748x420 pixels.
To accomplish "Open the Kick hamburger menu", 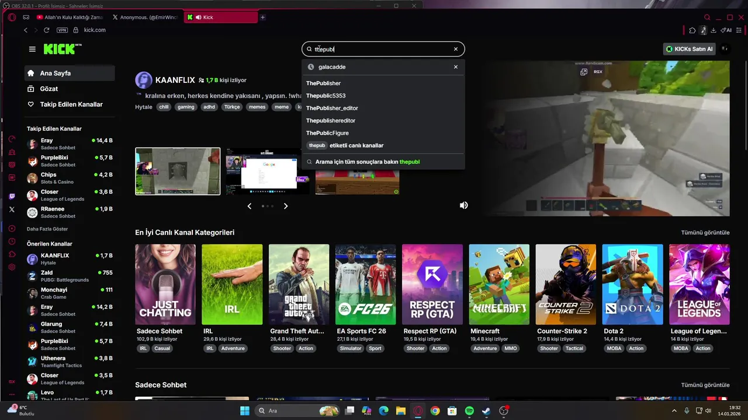I will pyautogui.click(x=32, y=49).
